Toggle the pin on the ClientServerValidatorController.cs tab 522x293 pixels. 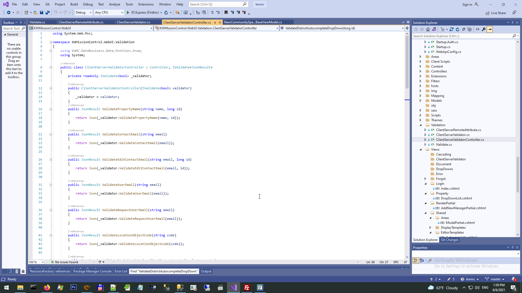(215, 23)
